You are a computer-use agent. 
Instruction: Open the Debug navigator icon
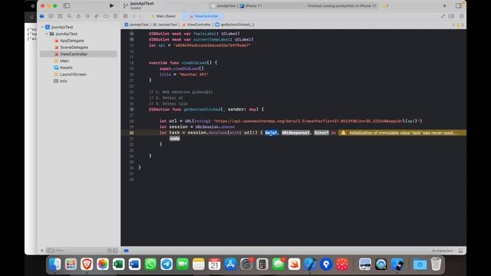[97, 16]
